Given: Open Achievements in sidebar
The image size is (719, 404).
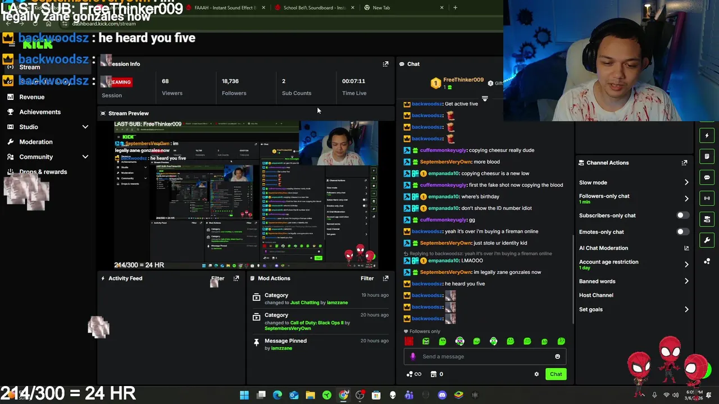Looking at the screenshot, I should pos(40,112).
